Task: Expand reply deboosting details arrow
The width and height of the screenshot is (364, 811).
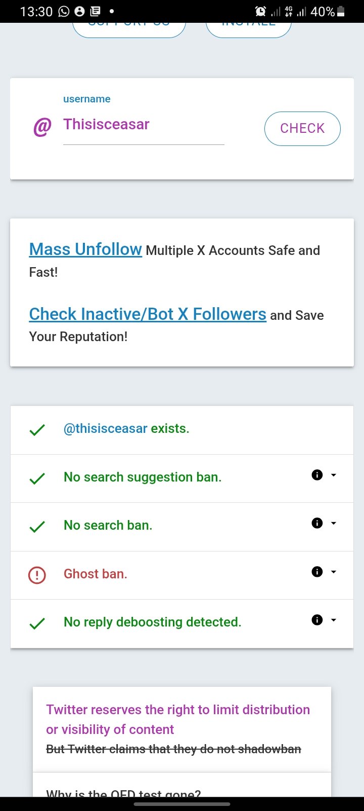Action: coord(334,620)
